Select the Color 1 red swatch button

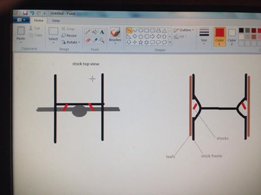tap(220, 37)
